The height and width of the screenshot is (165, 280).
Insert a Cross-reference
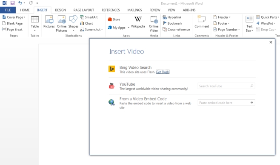(x=176, y=29)
